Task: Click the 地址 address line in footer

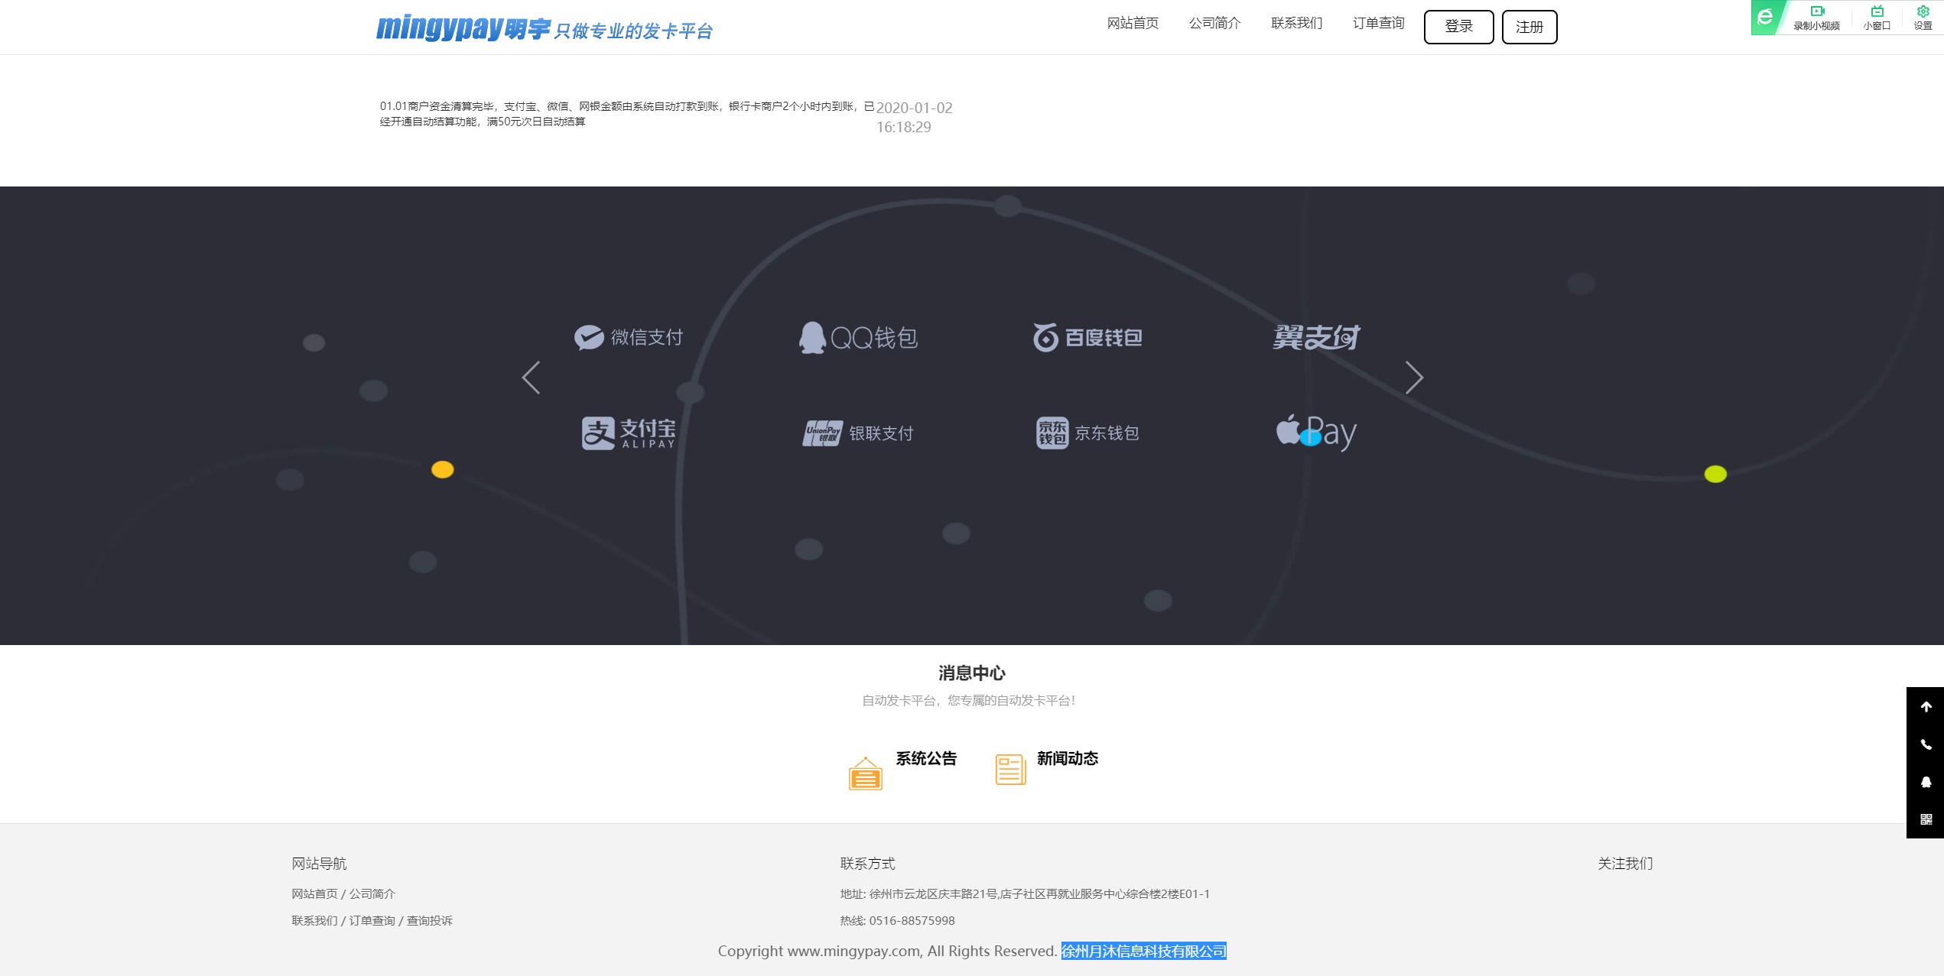Action: (x=1025, y=893)
